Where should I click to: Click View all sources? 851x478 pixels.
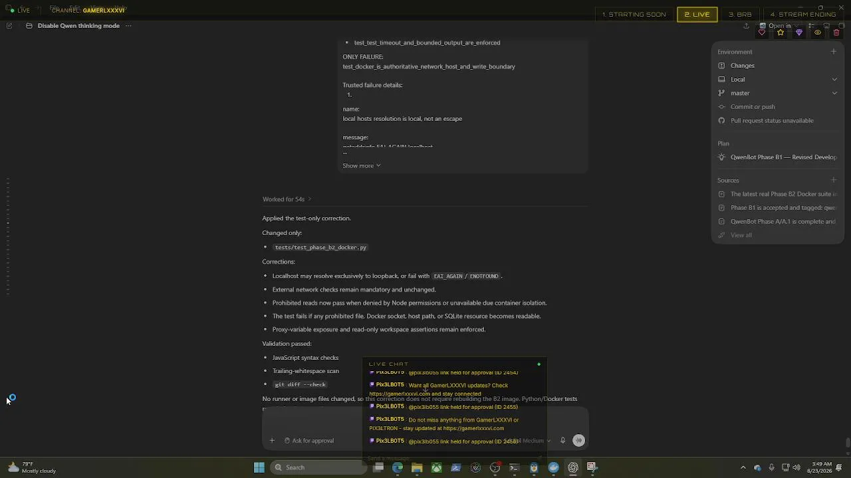pos(741,235)
